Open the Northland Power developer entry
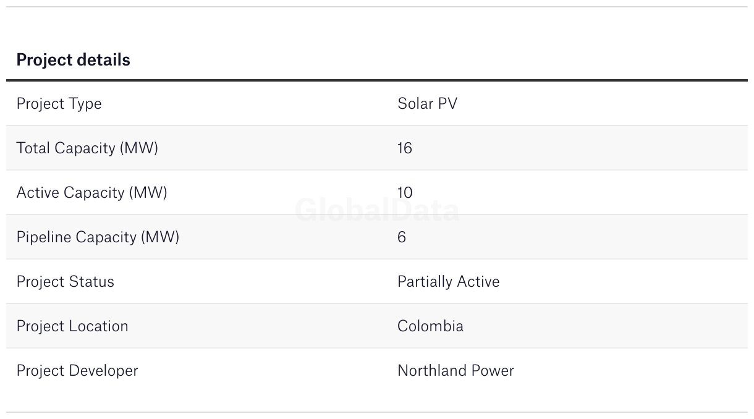 455,370
